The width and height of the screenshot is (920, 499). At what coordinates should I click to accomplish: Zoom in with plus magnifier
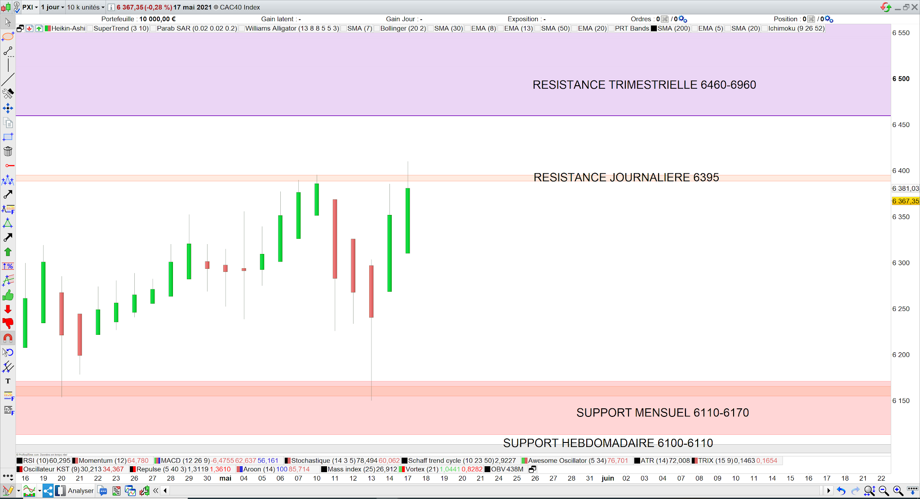898,491
